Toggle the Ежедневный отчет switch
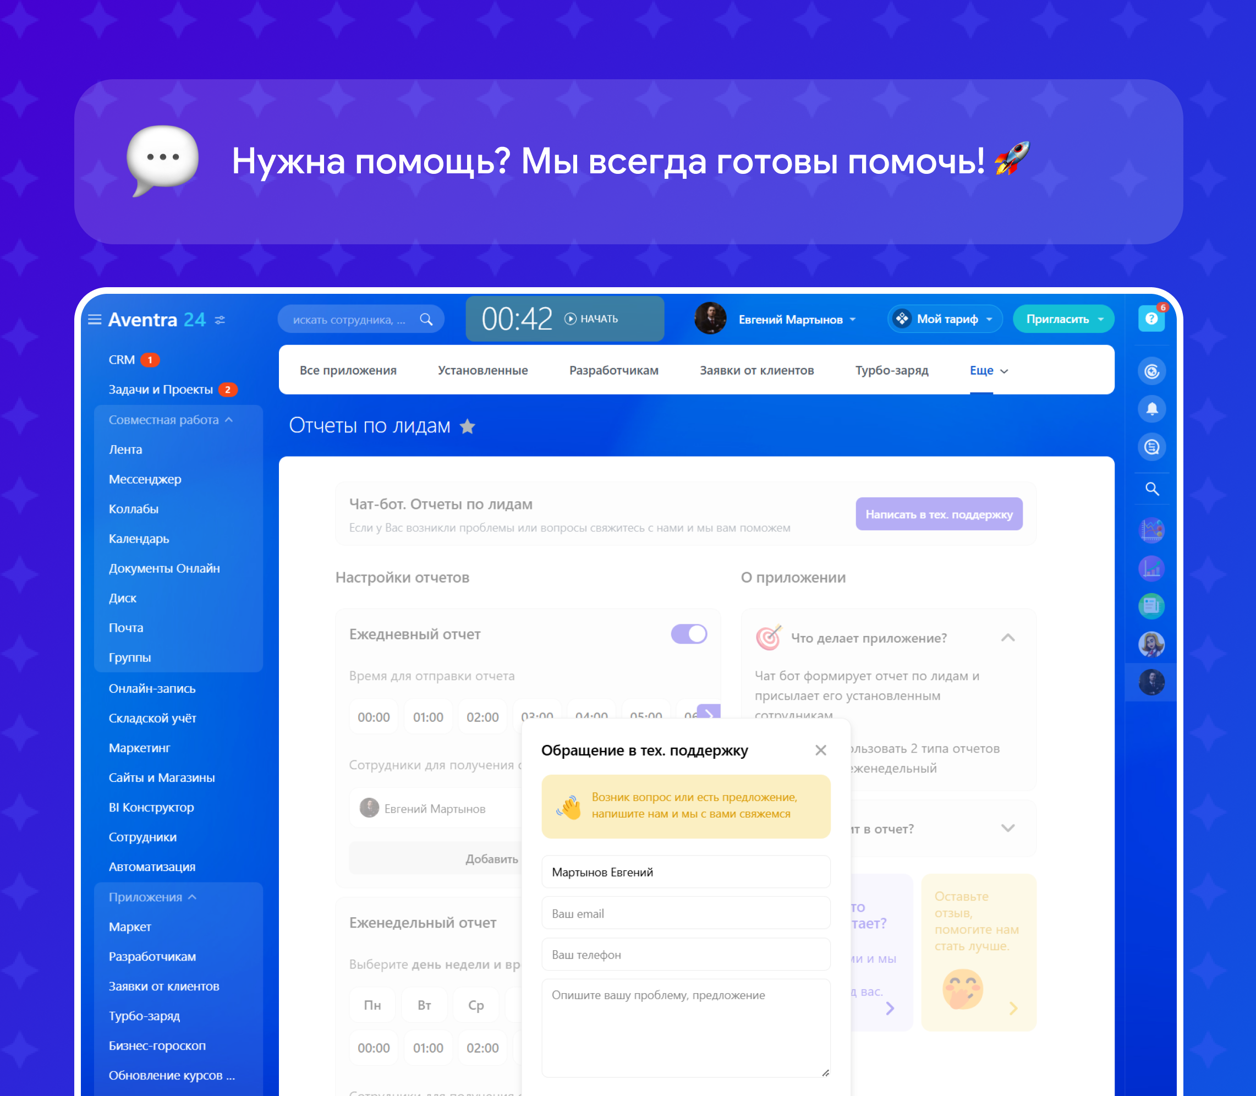 tap(689, 634)
